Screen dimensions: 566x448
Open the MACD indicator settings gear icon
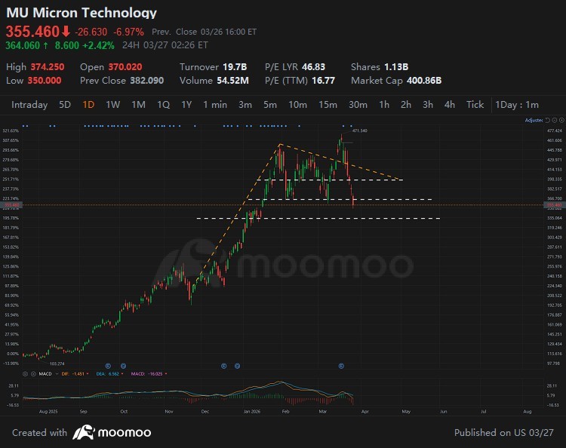pos(25,373)
